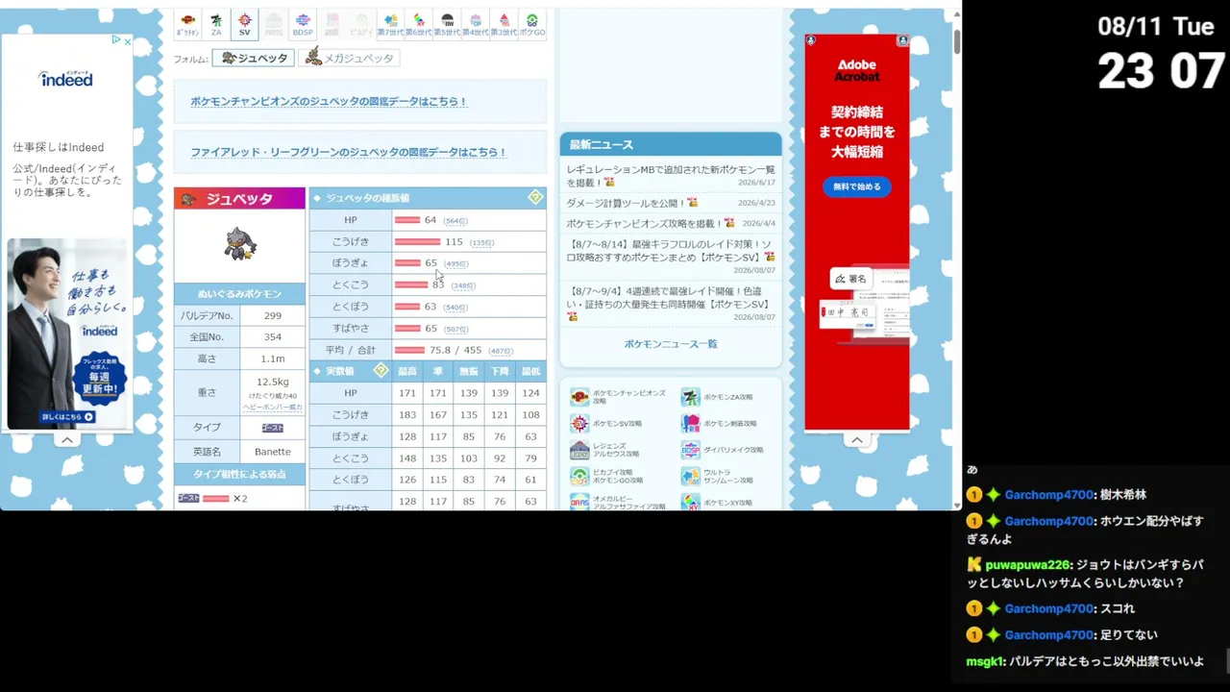Click 無料で始める in the Adobe Acrobat ad
This screenshot has width=1230, height=692.
pos(856,186)
